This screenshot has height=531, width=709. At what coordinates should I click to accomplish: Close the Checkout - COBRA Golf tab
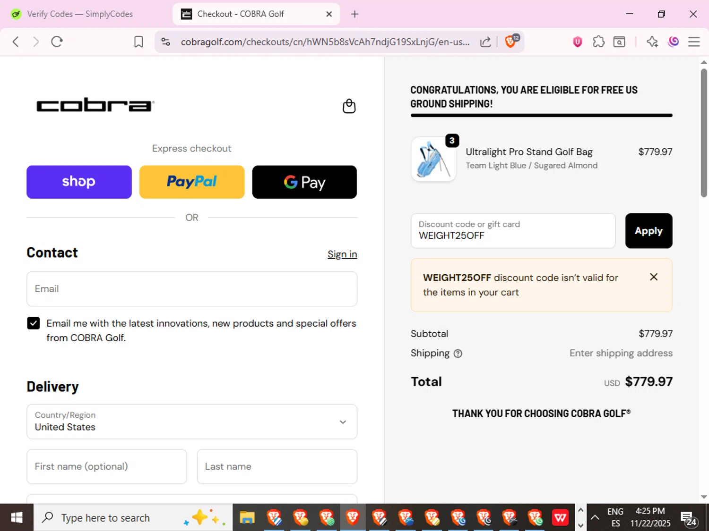[329, 14]
